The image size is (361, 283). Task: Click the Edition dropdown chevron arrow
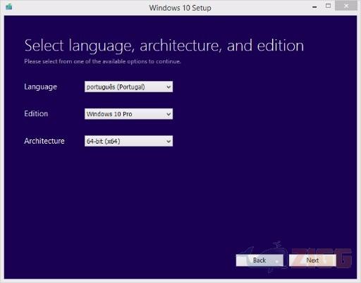(169, 114)
